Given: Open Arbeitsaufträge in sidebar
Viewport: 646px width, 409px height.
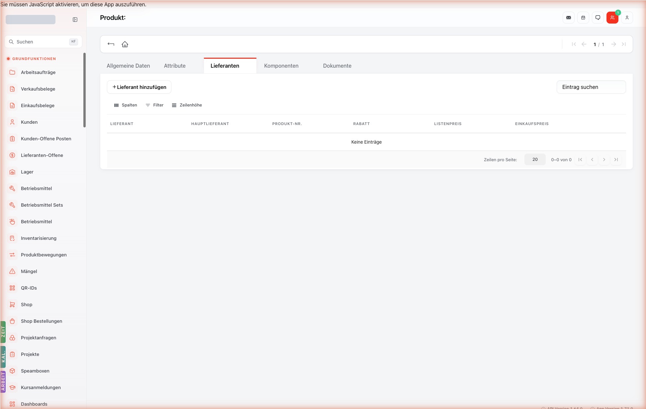Looking at the screenshot, I should (43, 72).
